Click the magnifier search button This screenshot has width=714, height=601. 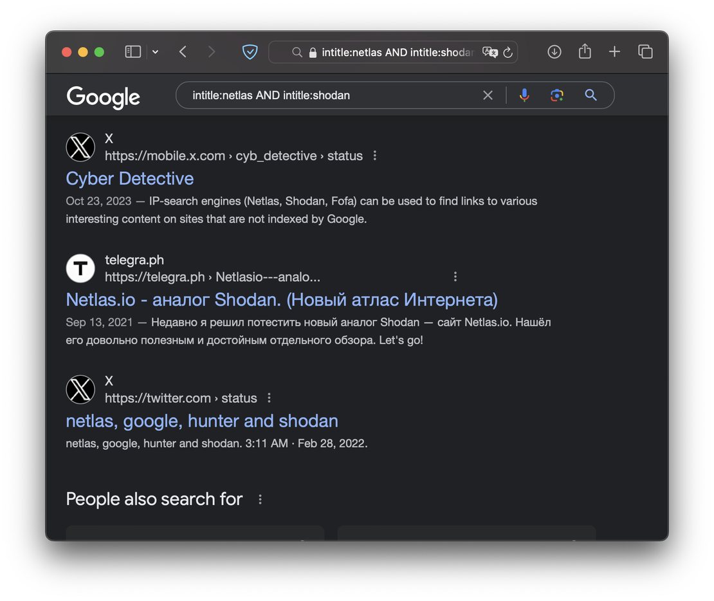(590, 95)
